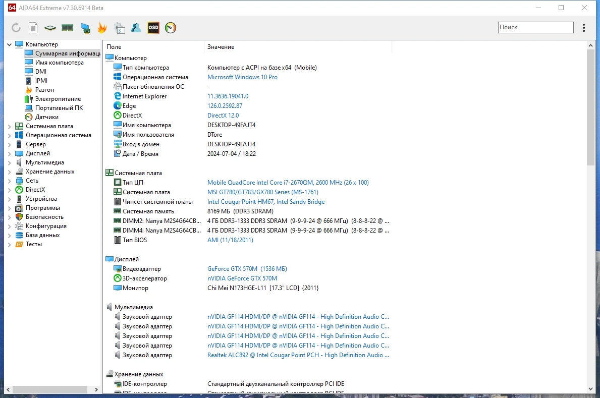Collapse the Компьютер tree node

(9, 44)
